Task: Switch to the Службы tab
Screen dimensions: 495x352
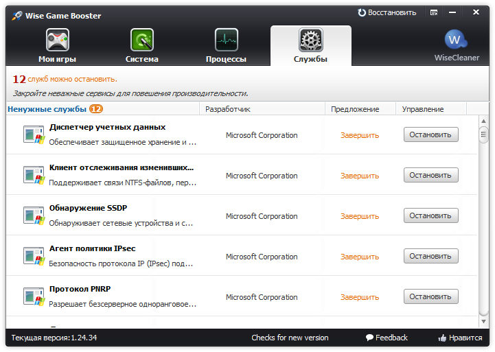Action: pos(310,45)
